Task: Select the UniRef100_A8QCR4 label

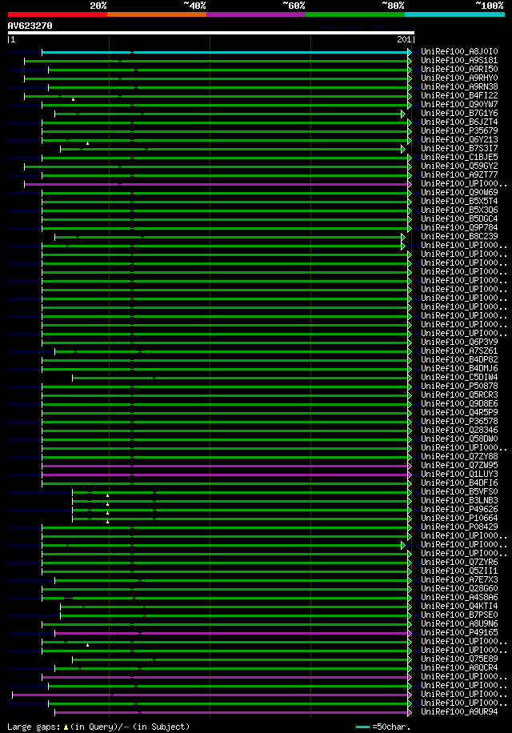Action: coord(459,667)
